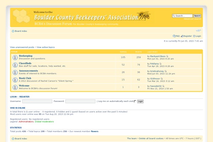This screenshot has width=213, height=142.
Task: View latest post icon by hasseb432
Action: click(163, 86)
